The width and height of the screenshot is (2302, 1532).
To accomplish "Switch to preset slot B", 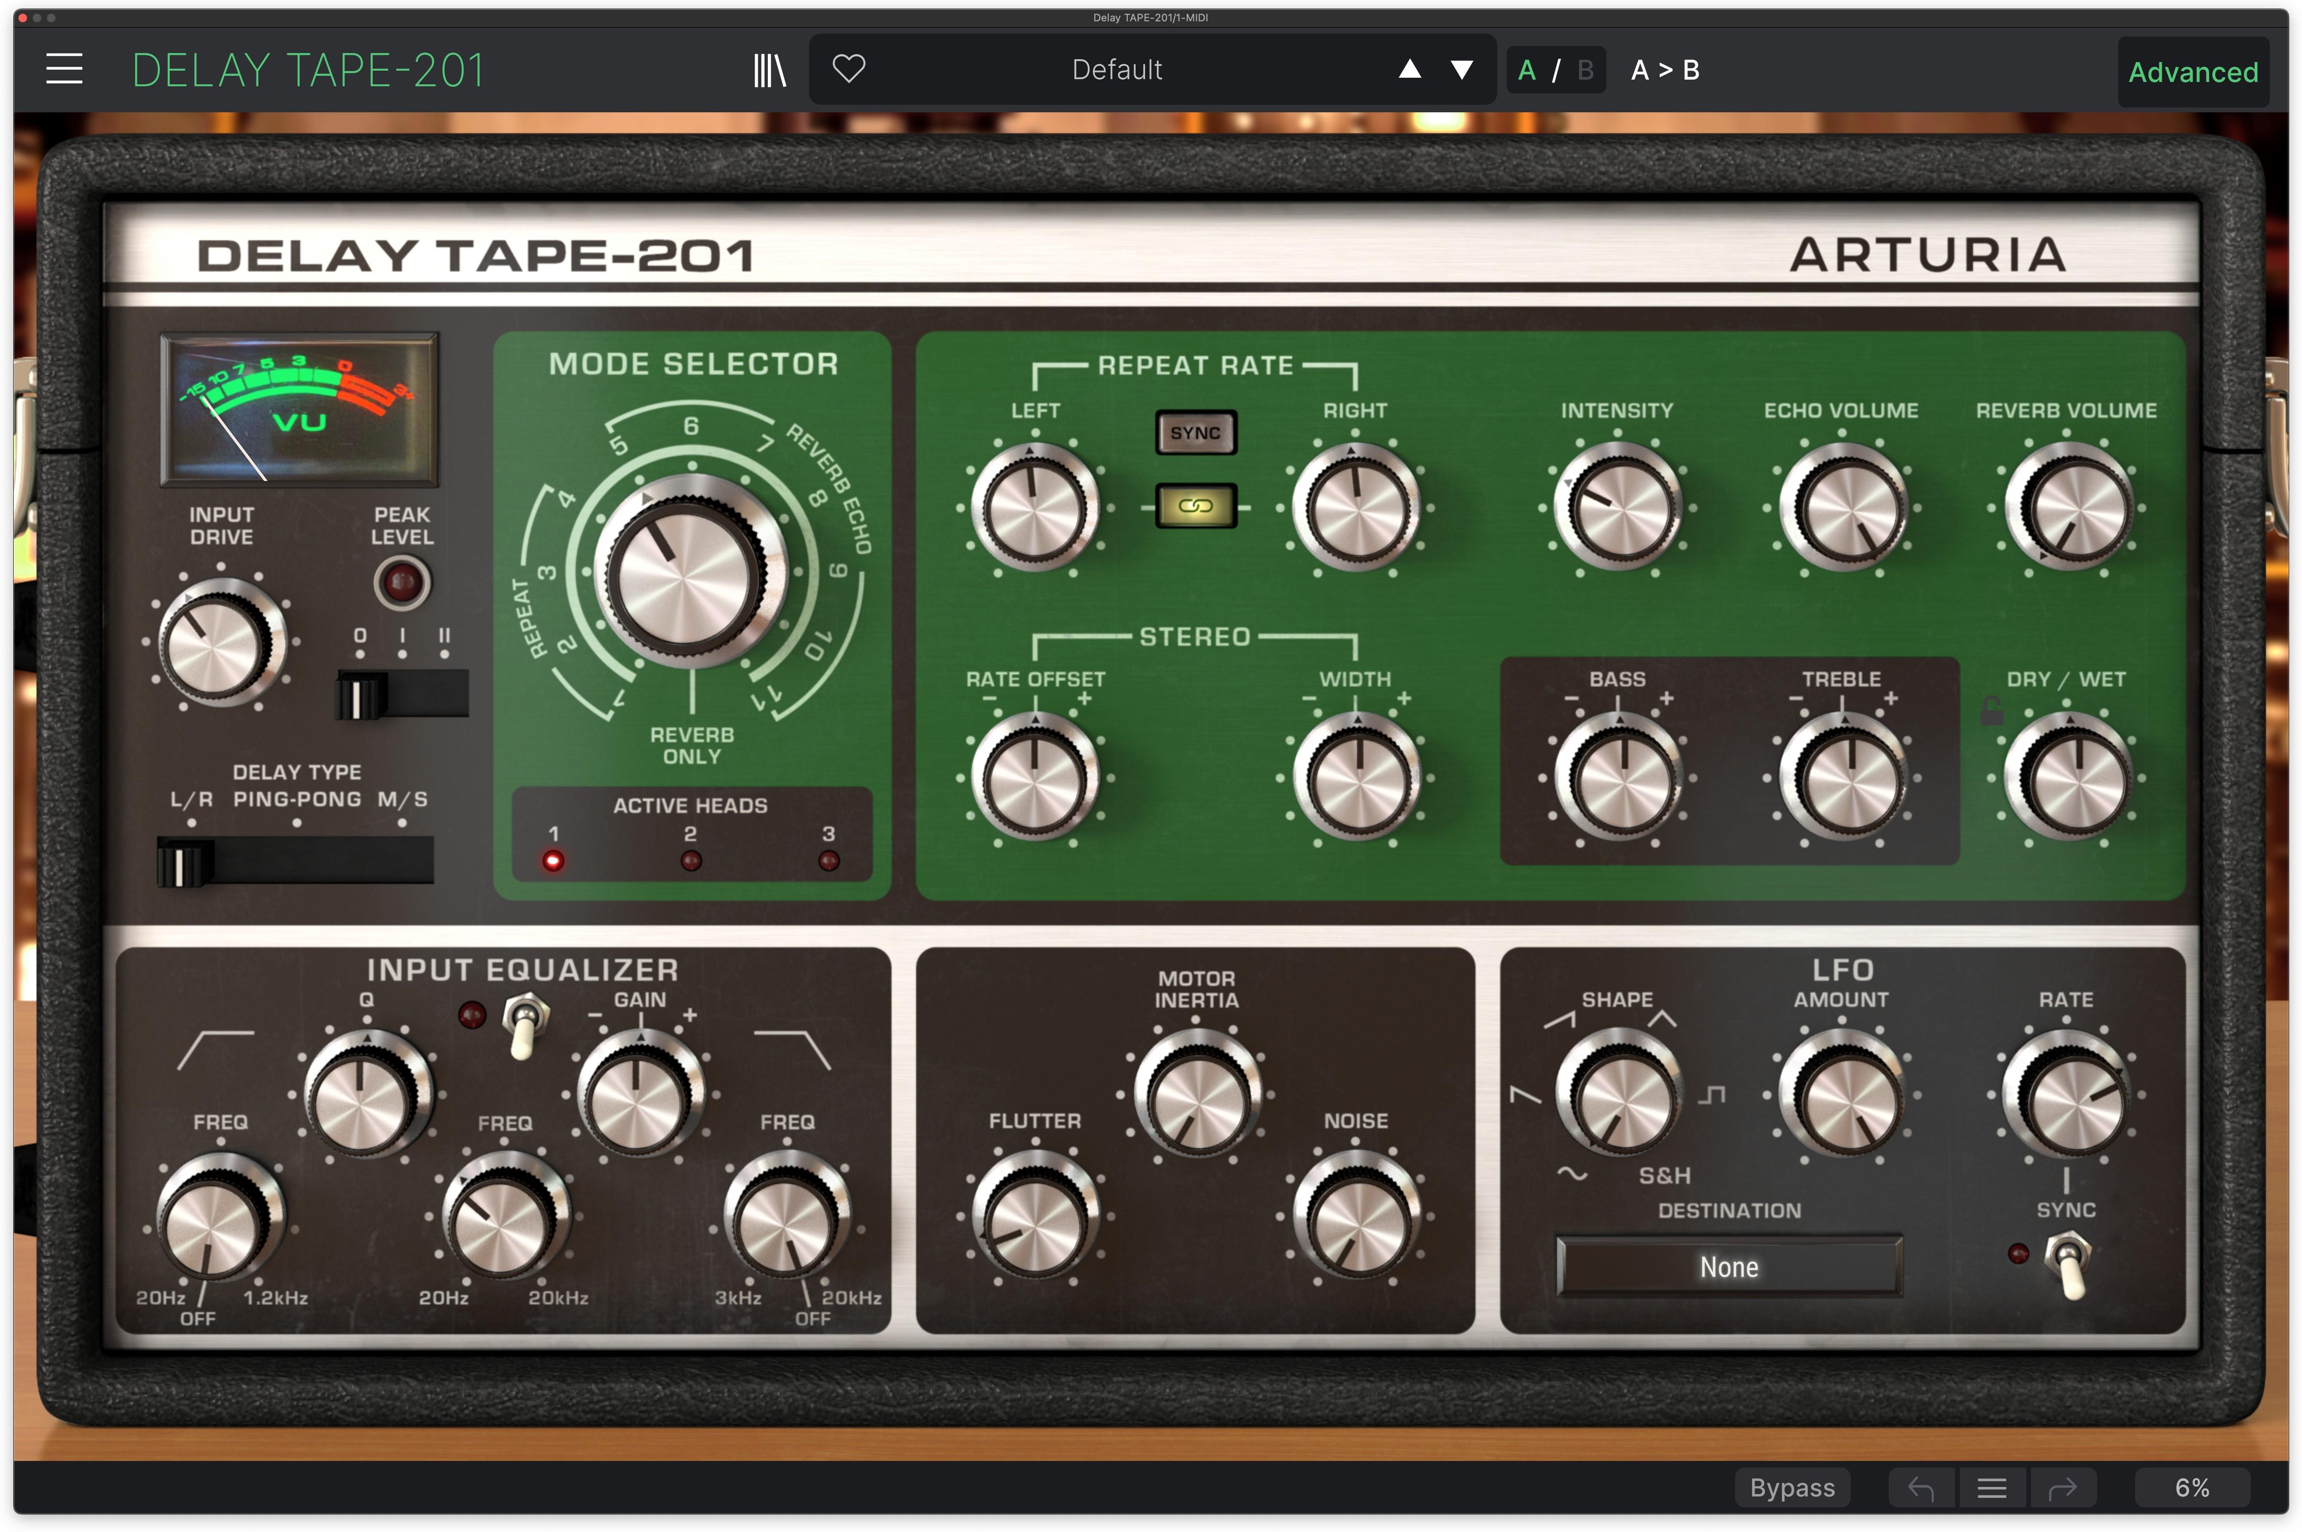I will [1585, 68].
